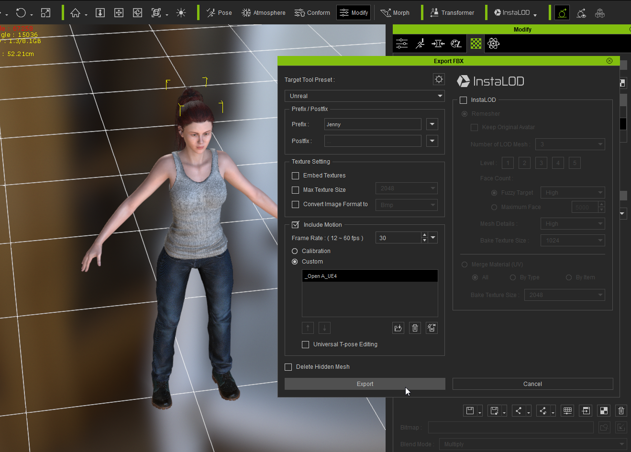
Task: Click the save-as floppy with overlay icon
Action: tap(494, 411)
